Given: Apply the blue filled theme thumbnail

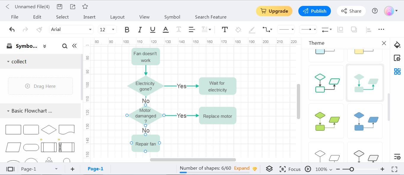Looking at the screenshot, I should [365, 121].
